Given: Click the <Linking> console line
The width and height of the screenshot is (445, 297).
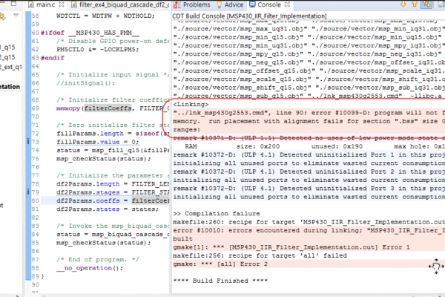Looking at the screenshot, I should [x=191, y=104].
